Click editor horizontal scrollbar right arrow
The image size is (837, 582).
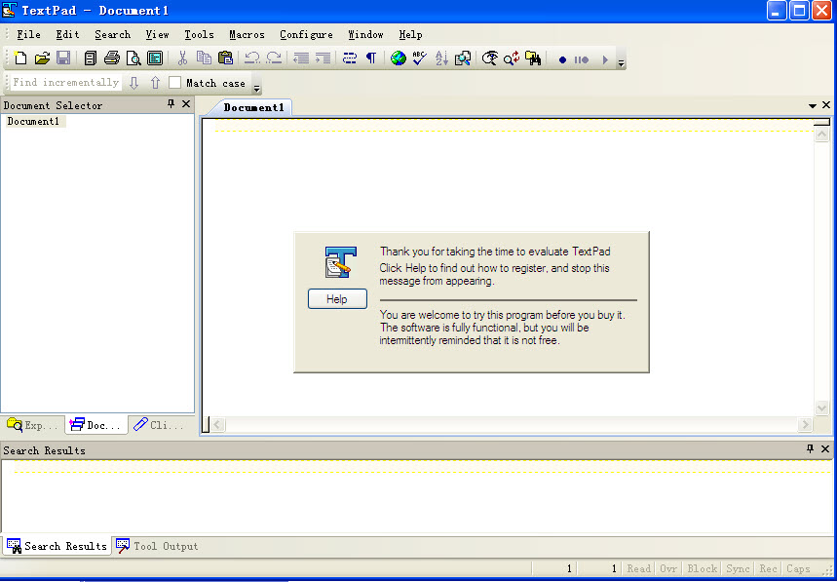[805, 425]
